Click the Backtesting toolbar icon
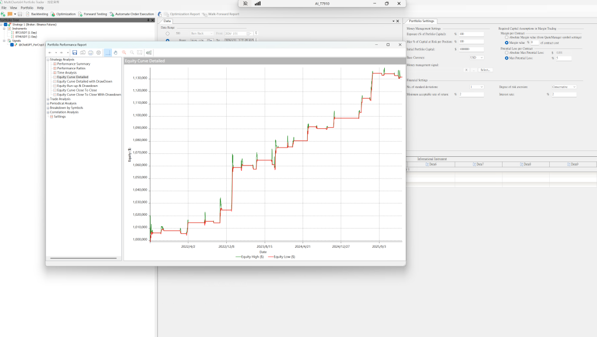The width and height of the screenshot is (597, 337). click(x=28, y=13)
